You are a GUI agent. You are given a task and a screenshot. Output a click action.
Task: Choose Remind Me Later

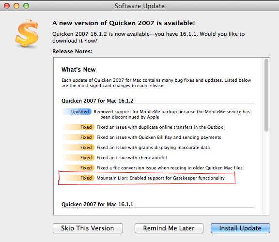click(169, 228)
